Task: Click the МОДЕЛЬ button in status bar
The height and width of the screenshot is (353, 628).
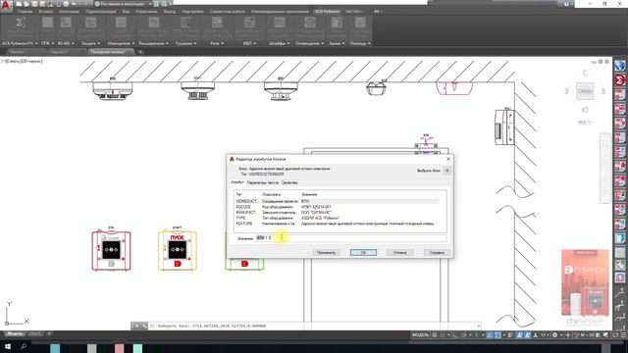Action: [x=421, y=335]
